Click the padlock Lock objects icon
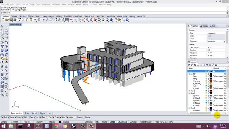Screen dimensions: 229x129 tap(91, 20)
